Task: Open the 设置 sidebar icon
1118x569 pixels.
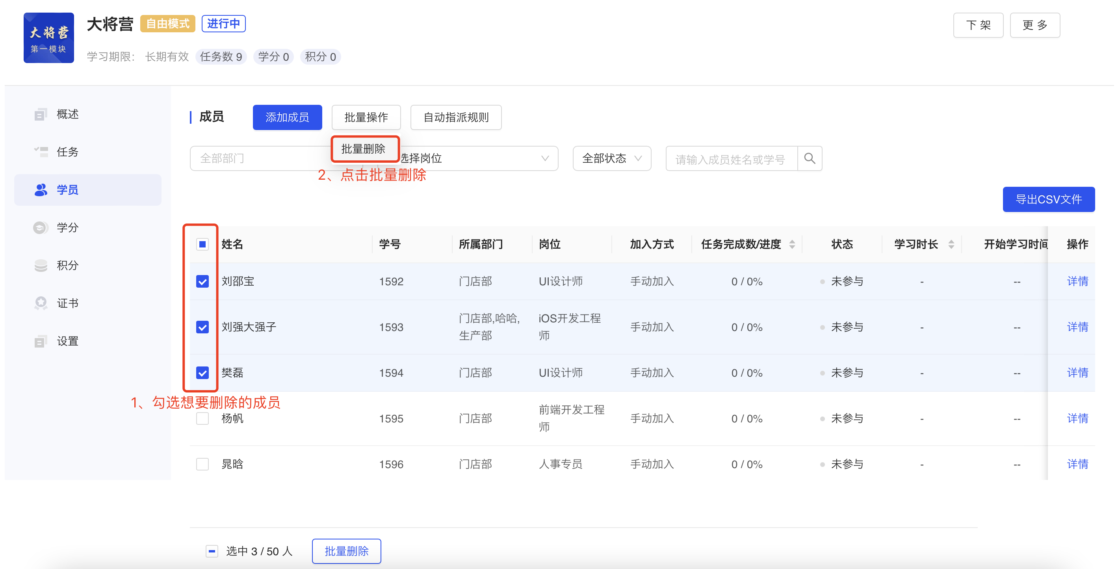Action: 40,341
